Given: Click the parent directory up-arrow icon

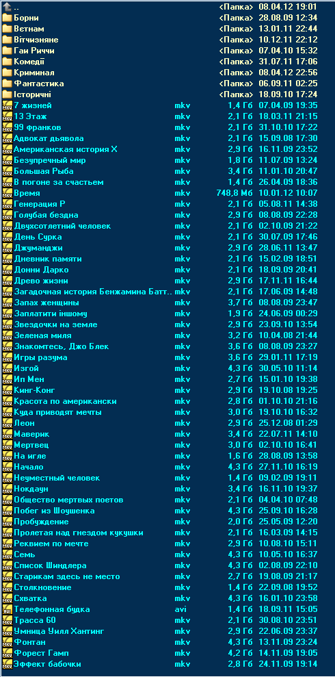Looking at the screenshot, I should [7, 7].
